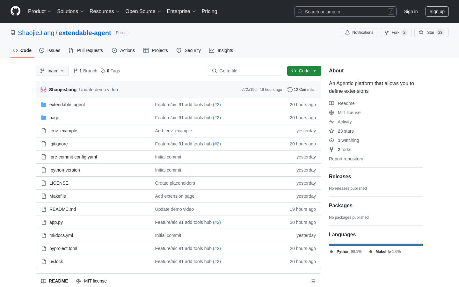Open the Pricing page

pos(209,11)
